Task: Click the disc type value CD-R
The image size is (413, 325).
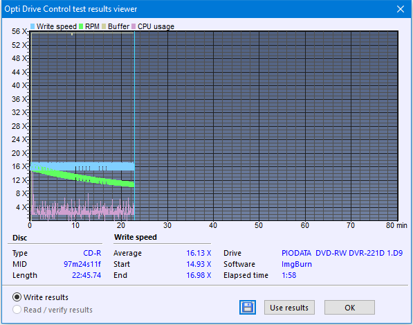Action: tap(92, 253)
